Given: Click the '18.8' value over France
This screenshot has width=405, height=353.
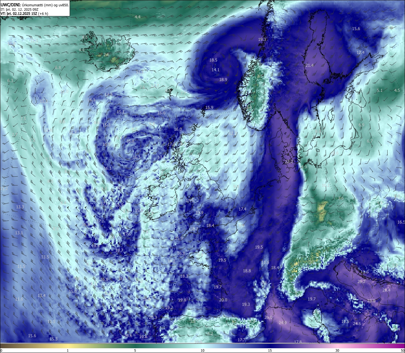Looking at the screenshot, I should click(x=247, y=271).
